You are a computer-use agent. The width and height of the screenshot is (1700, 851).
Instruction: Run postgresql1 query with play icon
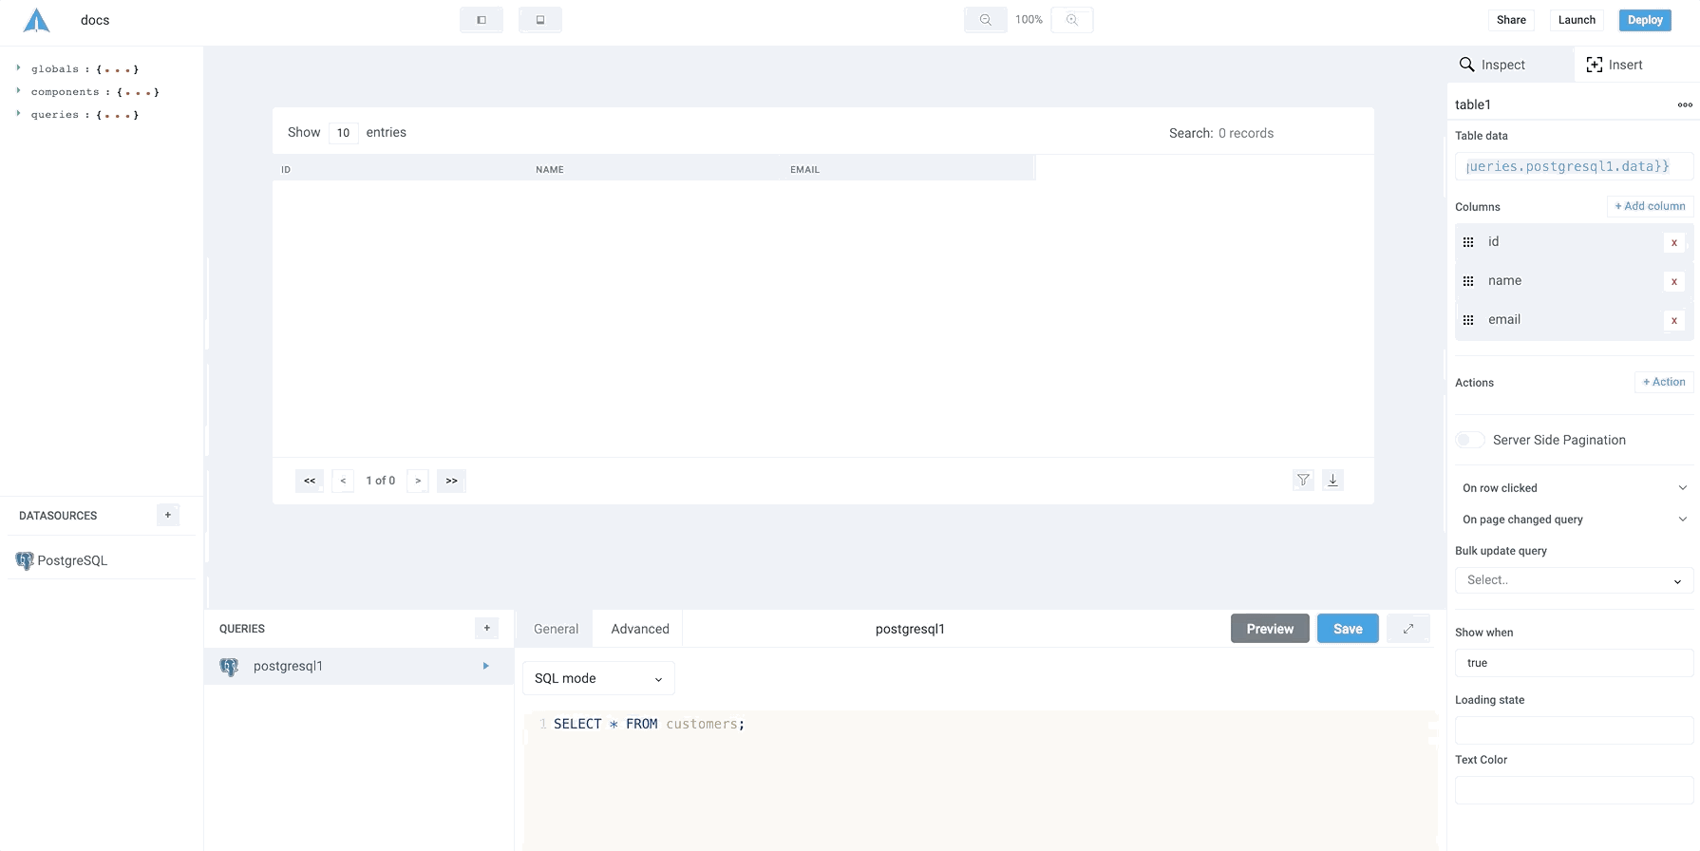(x=485, y=667)
